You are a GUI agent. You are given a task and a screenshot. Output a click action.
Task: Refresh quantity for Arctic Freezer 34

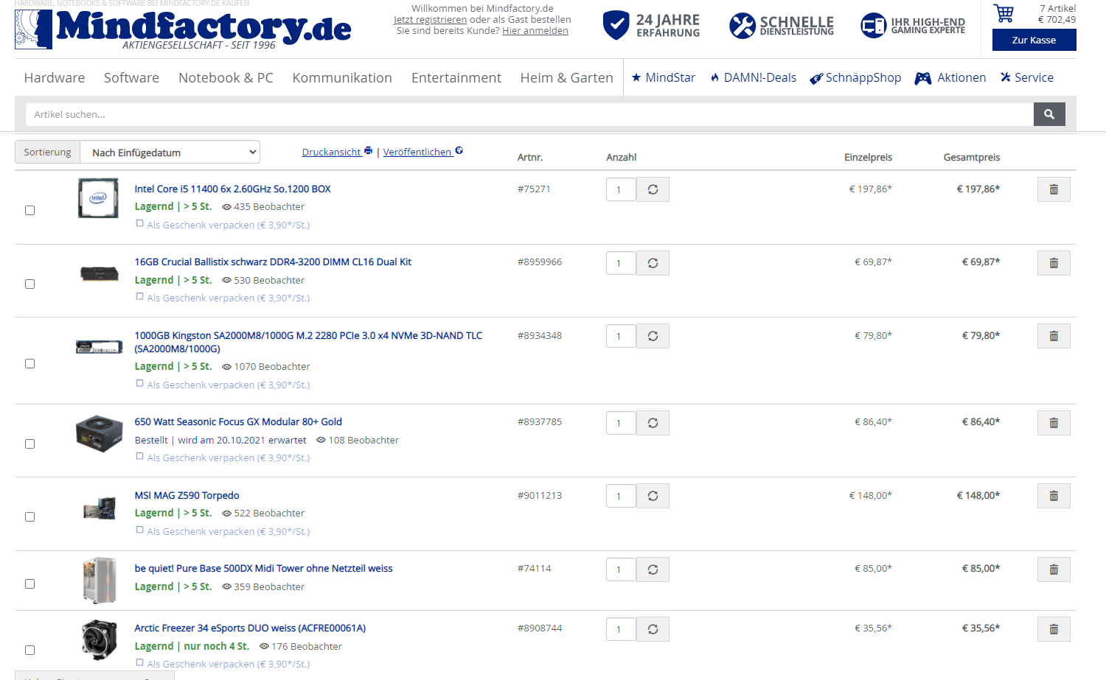pos(653,629)
